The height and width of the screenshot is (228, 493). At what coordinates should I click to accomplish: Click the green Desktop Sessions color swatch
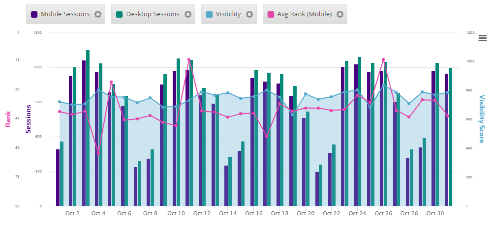click(120, 14)
